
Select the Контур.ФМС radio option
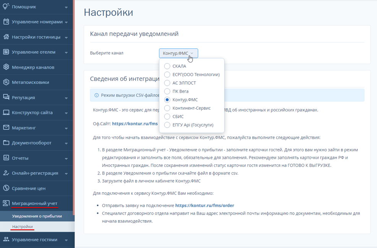pyautogui.click(x=167, y=100)
